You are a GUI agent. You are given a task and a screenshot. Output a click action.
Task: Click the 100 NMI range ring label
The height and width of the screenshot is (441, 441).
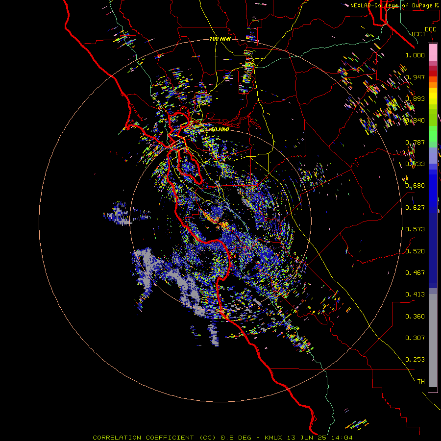pos(220,39)
